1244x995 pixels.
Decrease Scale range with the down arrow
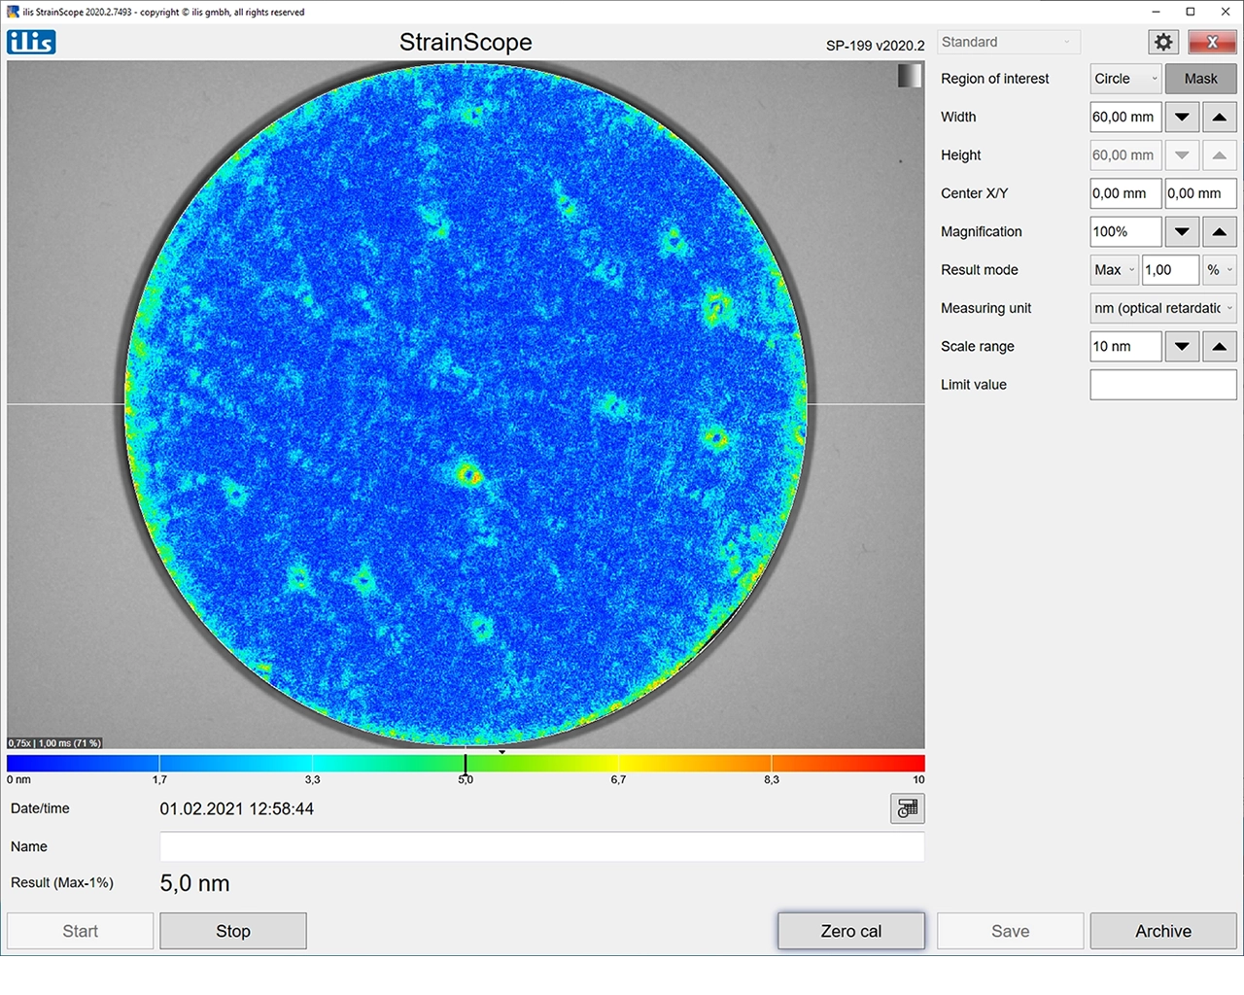[1182, 346]
